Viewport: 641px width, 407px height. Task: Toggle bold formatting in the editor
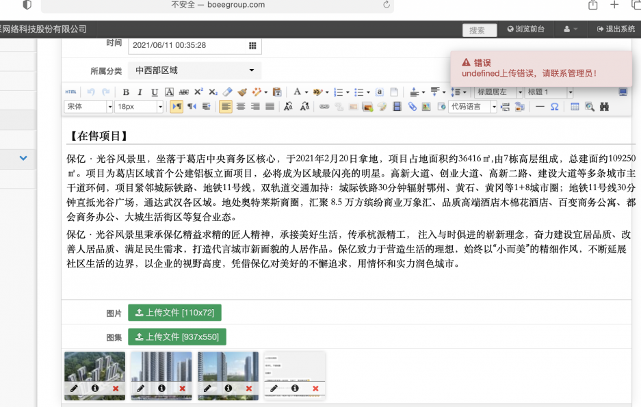tap(126, 92)
